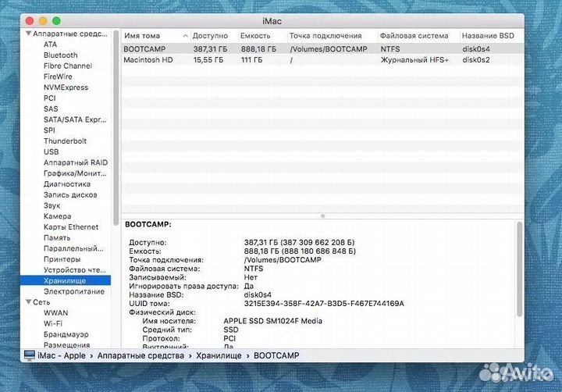The width and height of the screenshot is (562, 392).
Task: Select the highlighted Хранилище item
Action: point(66,281)
